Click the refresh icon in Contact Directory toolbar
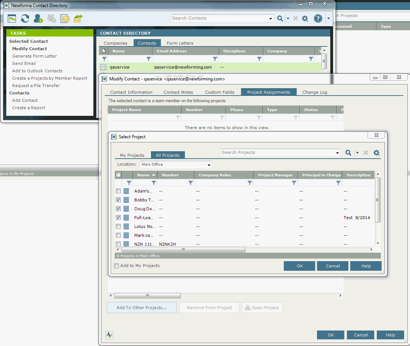 click(25, 18)
